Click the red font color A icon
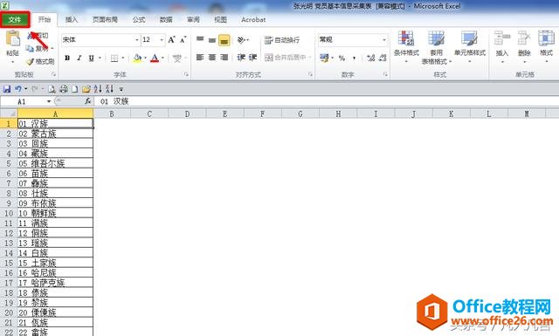This screenshot has width=559, height=336. tap(155, 58)
